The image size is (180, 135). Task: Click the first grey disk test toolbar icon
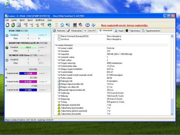[26, 25]
